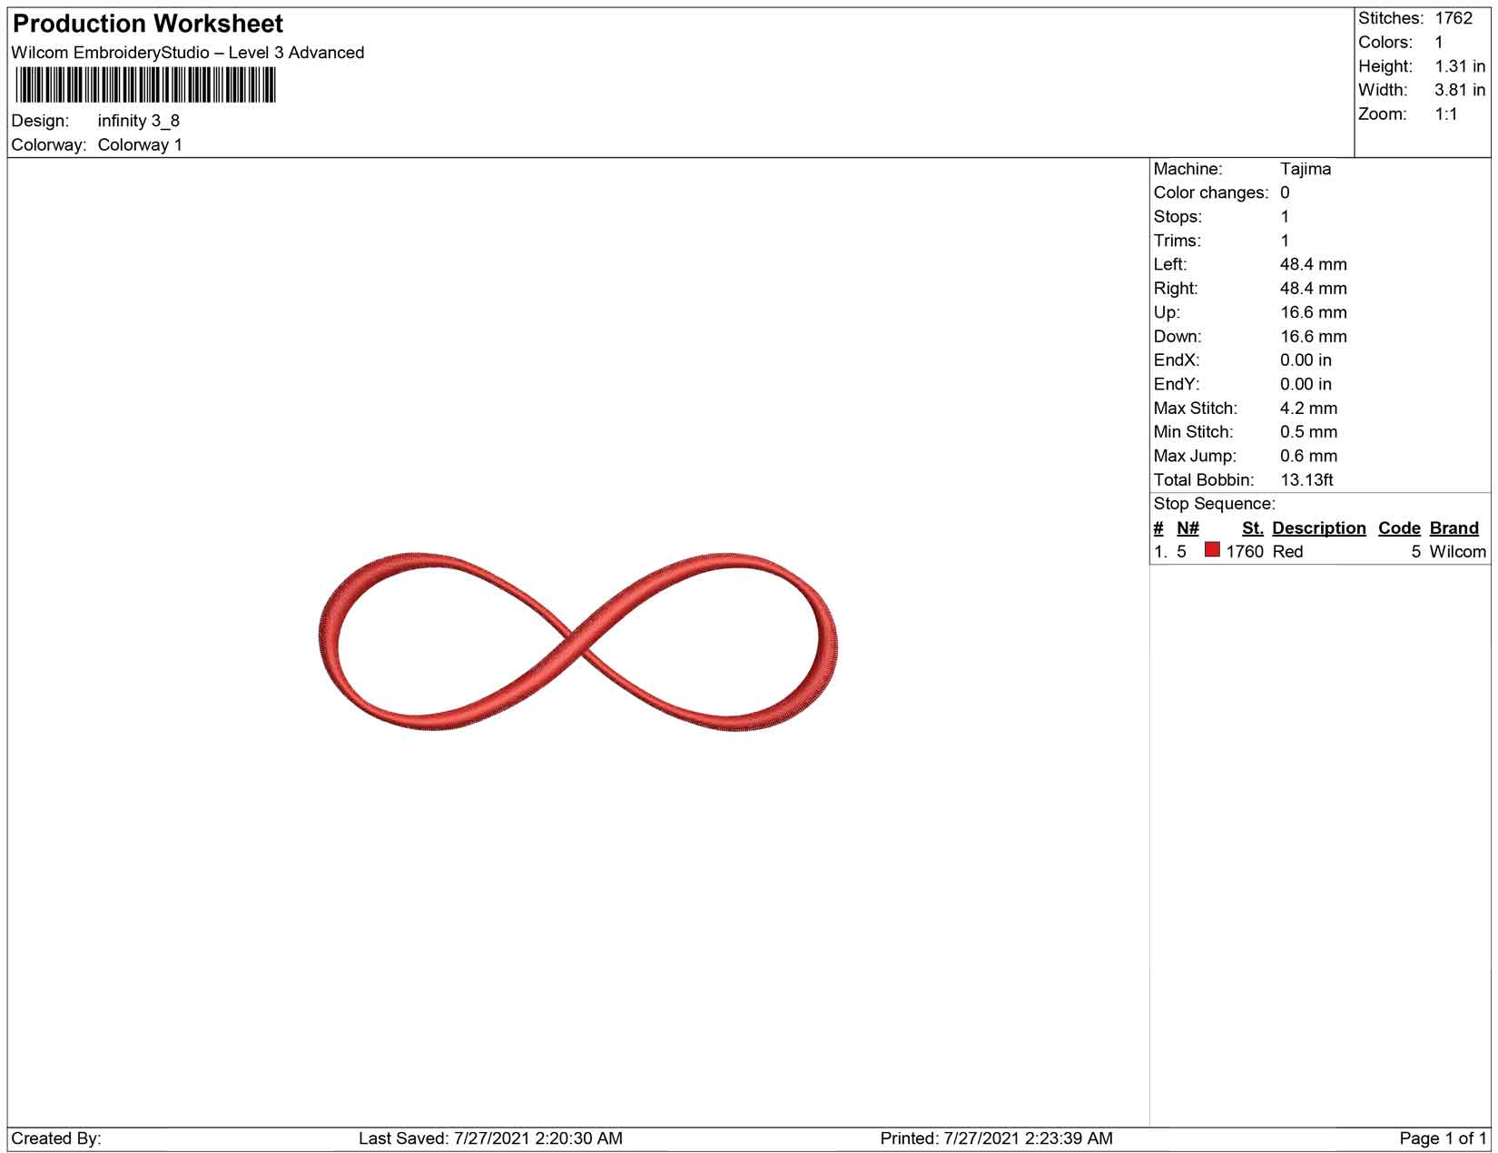Click the Max Jump value '0.6 mm'
This screenshot has width=1498, height=1153.
(x=1308, y=456)
